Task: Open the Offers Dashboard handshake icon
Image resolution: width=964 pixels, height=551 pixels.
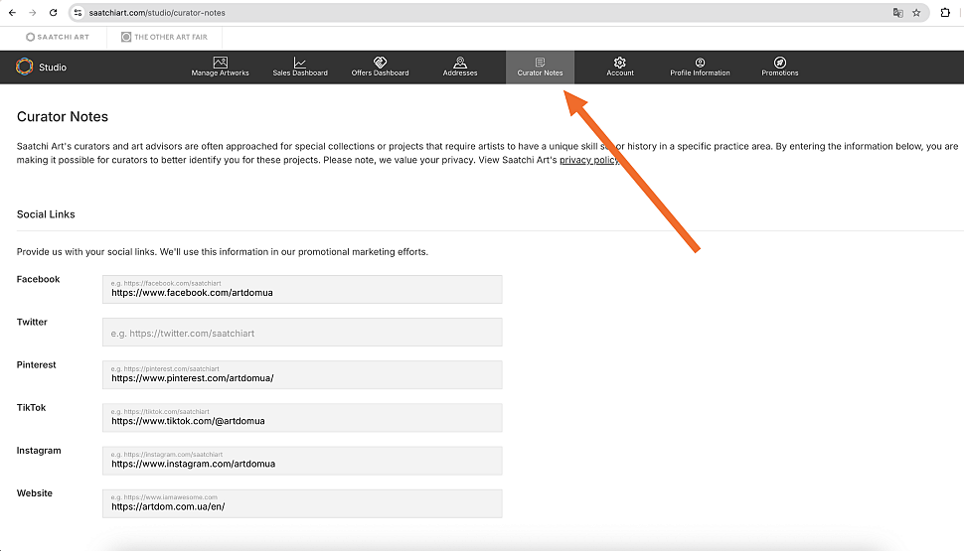Action: point(380,62)
